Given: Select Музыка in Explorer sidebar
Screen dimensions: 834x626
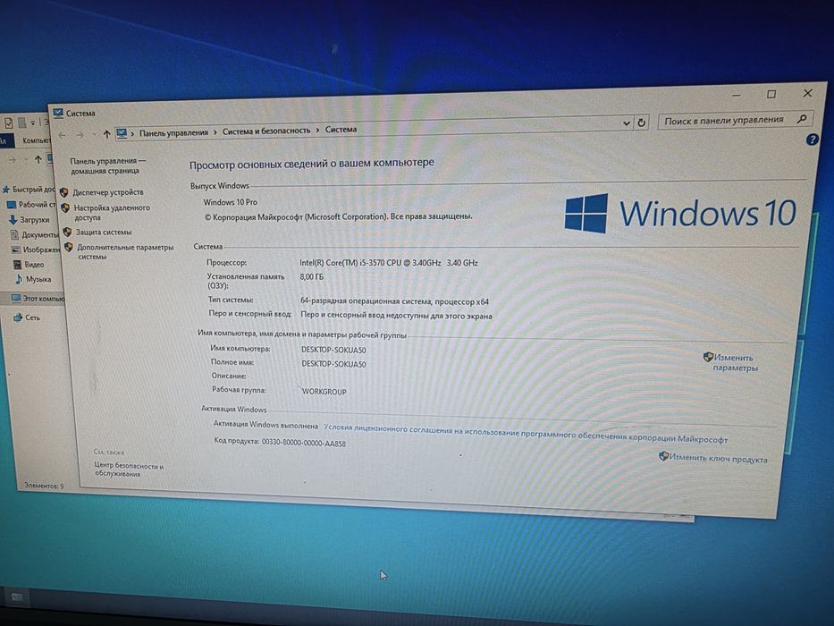Looking at the screenshot, I should 33,279.
